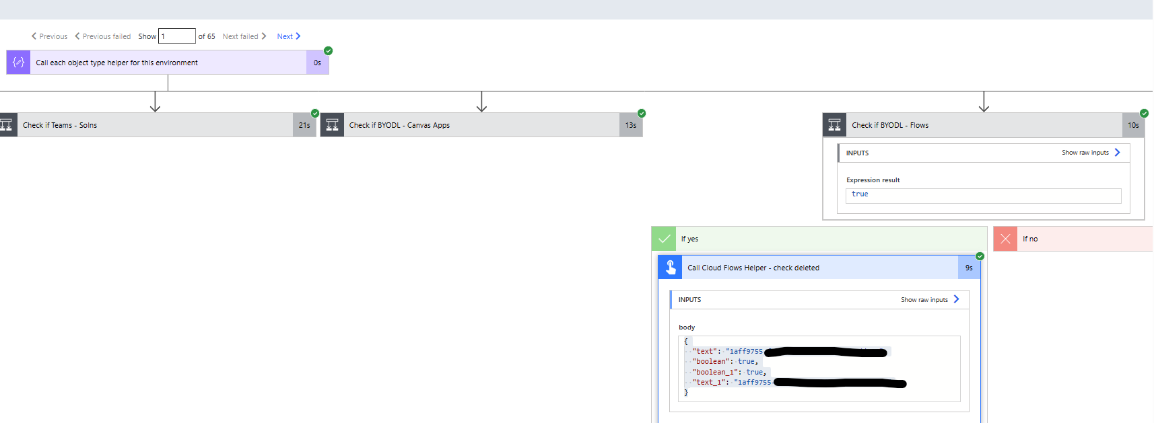Collapse the Call each object type helper action

pos(168,63)
